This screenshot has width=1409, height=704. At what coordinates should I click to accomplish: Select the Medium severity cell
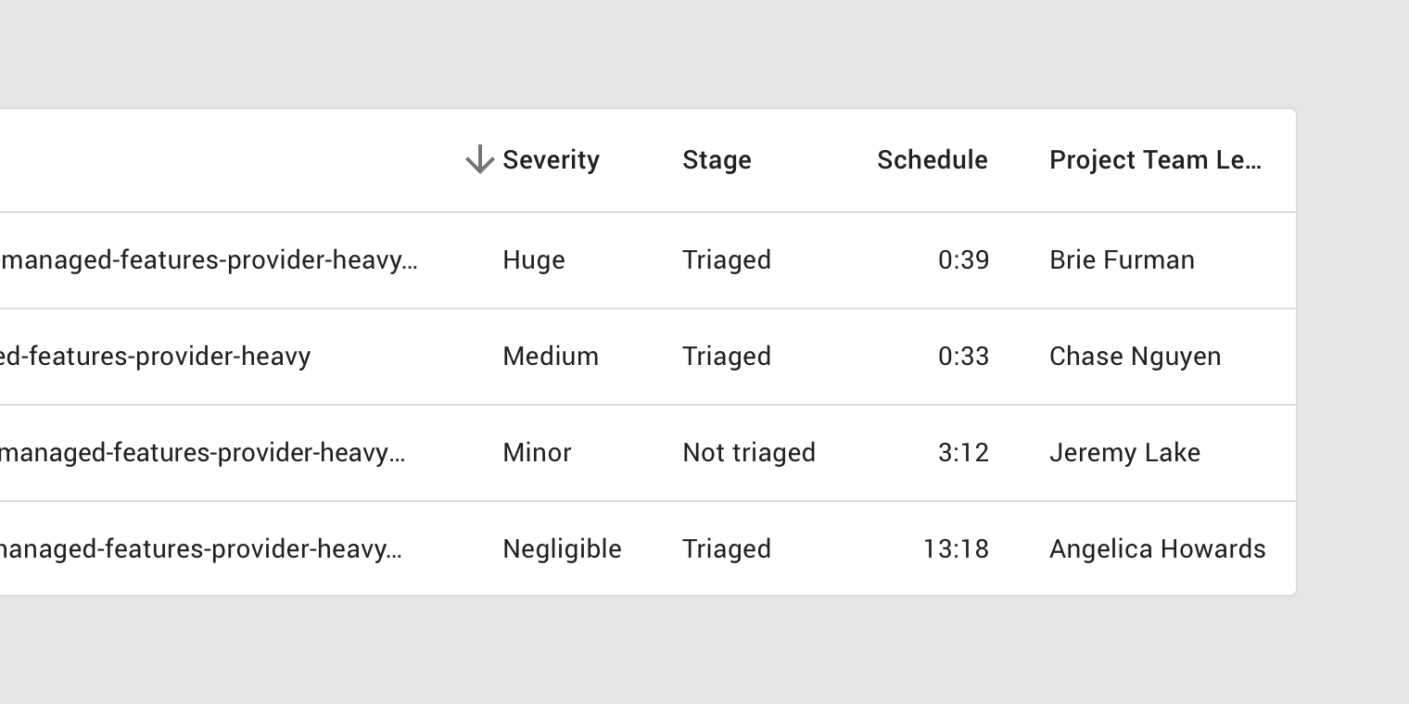point(551,357)
